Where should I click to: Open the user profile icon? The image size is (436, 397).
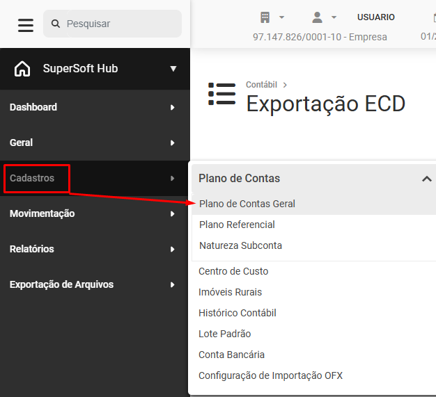click(317, 17)
